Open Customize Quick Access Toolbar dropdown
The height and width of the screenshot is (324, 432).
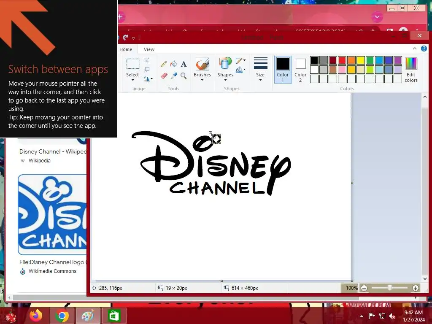(x=134, y=38)
